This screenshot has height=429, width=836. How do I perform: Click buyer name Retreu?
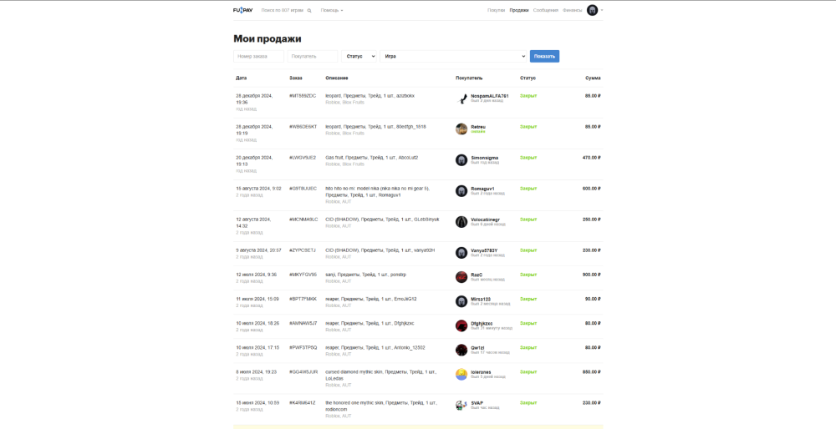478,127
